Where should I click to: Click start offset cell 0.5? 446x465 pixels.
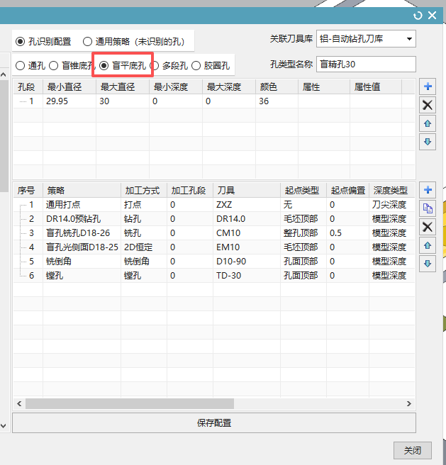347,233
